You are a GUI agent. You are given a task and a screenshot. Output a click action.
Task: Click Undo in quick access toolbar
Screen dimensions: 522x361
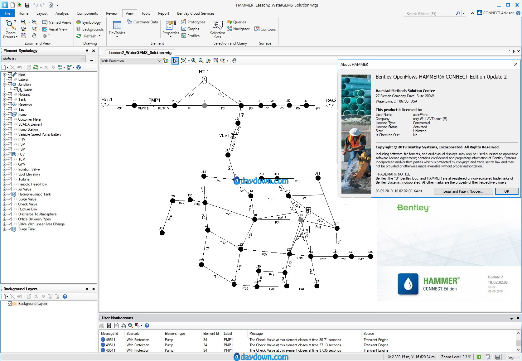point(36,5)
